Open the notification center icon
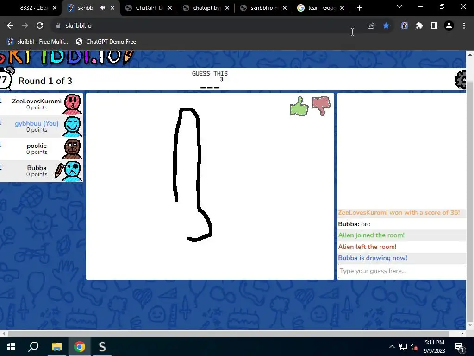Viewport: 474px width, 356px height. pos(459,347)
